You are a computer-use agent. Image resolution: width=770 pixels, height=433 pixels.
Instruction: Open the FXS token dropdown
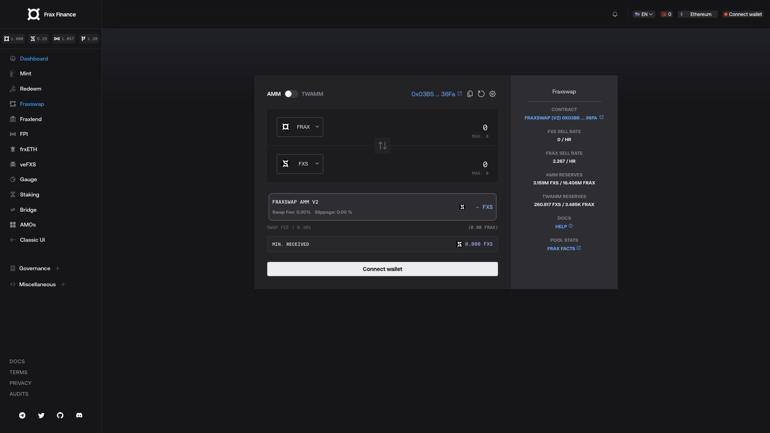click(300, 164)
